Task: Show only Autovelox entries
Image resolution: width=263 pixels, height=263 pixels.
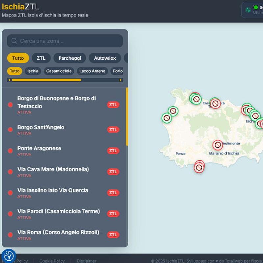Action: 105,58
